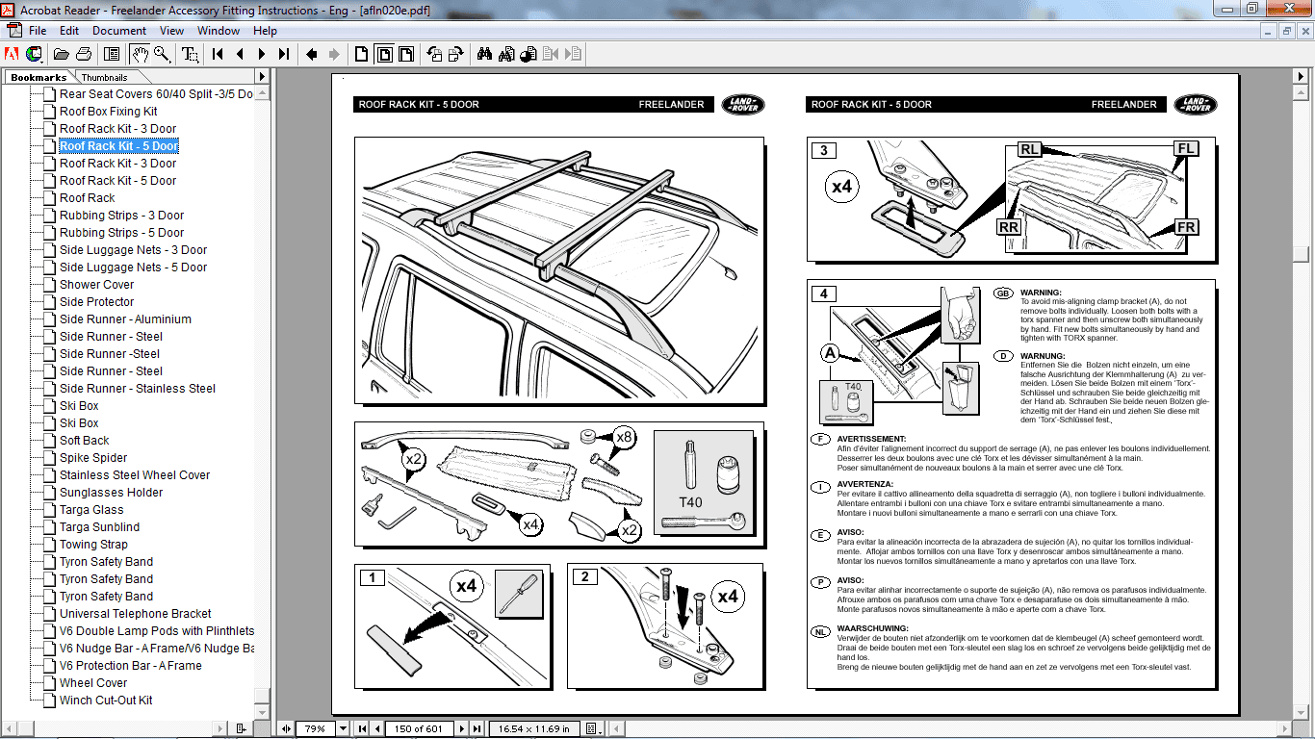Go to first page via status bar
The image size is (1315, 739).
tap(363, 728)
